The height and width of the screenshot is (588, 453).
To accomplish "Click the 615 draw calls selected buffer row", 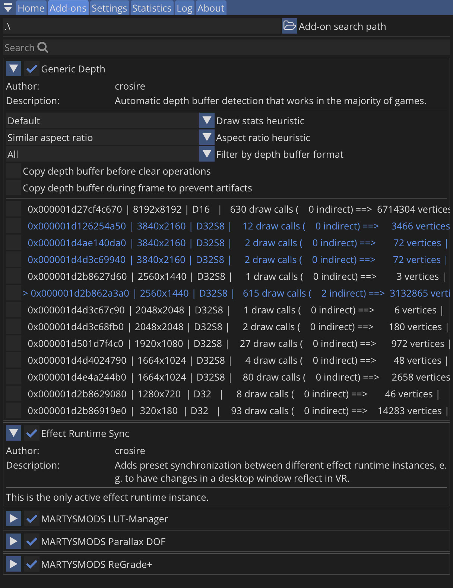I will coord(236,293).
